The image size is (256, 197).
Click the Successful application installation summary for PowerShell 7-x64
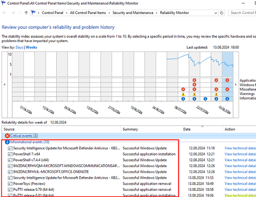tap(149, 154)
